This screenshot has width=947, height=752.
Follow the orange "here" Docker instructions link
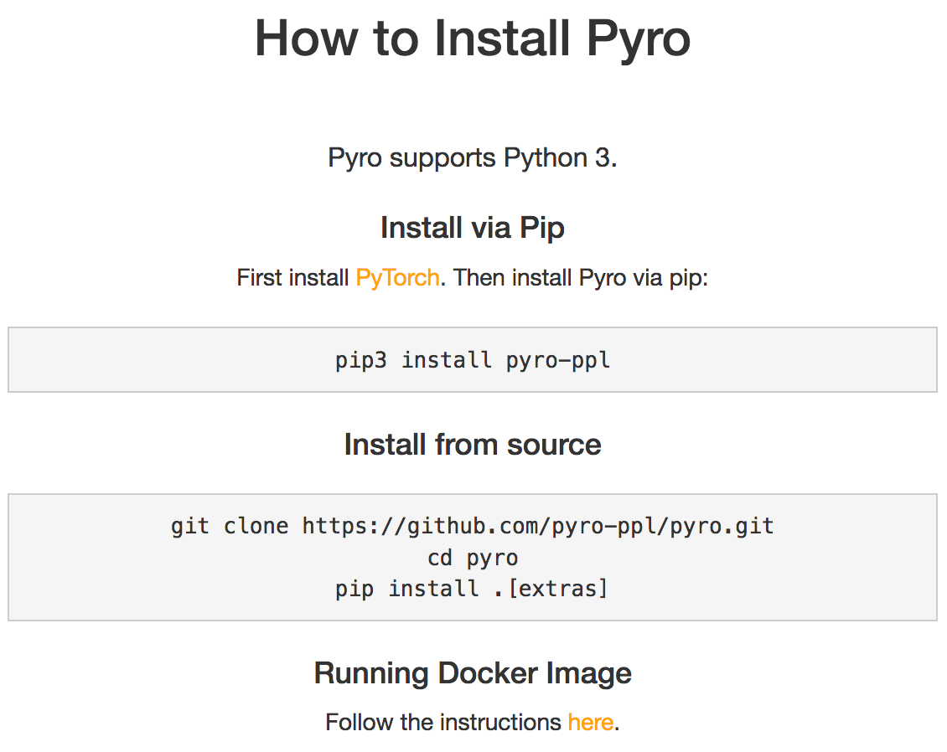click(x=590, y=722)
